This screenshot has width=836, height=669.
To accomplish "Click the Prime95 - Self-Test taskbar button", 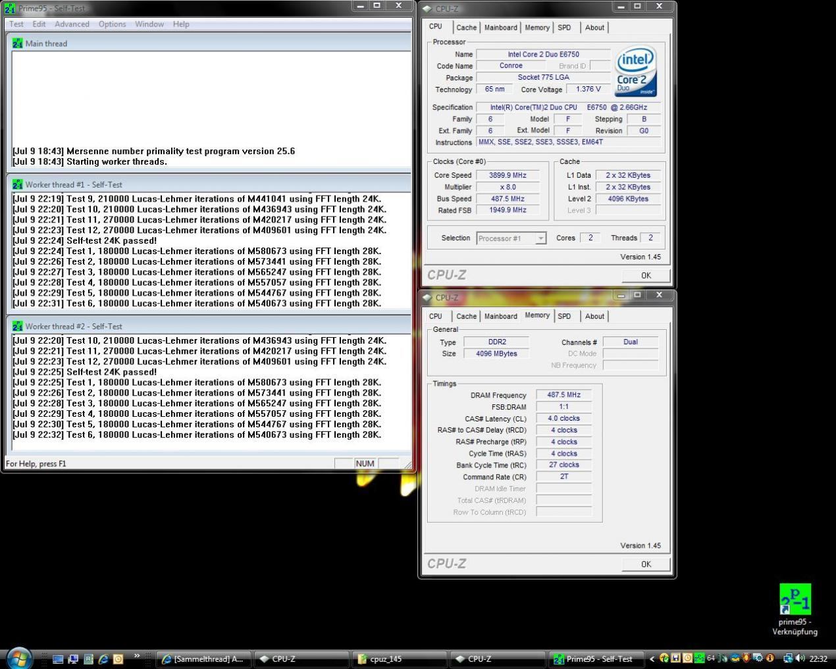I will [595, 658].
